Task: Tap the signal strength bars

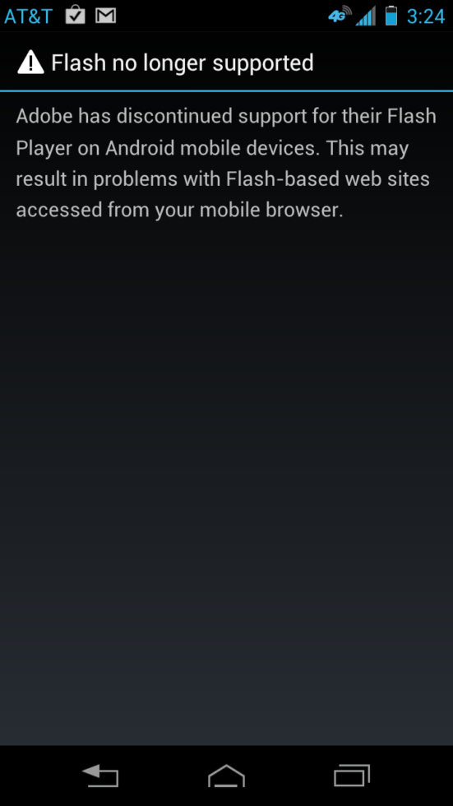Action: click(x=366, y=16)
